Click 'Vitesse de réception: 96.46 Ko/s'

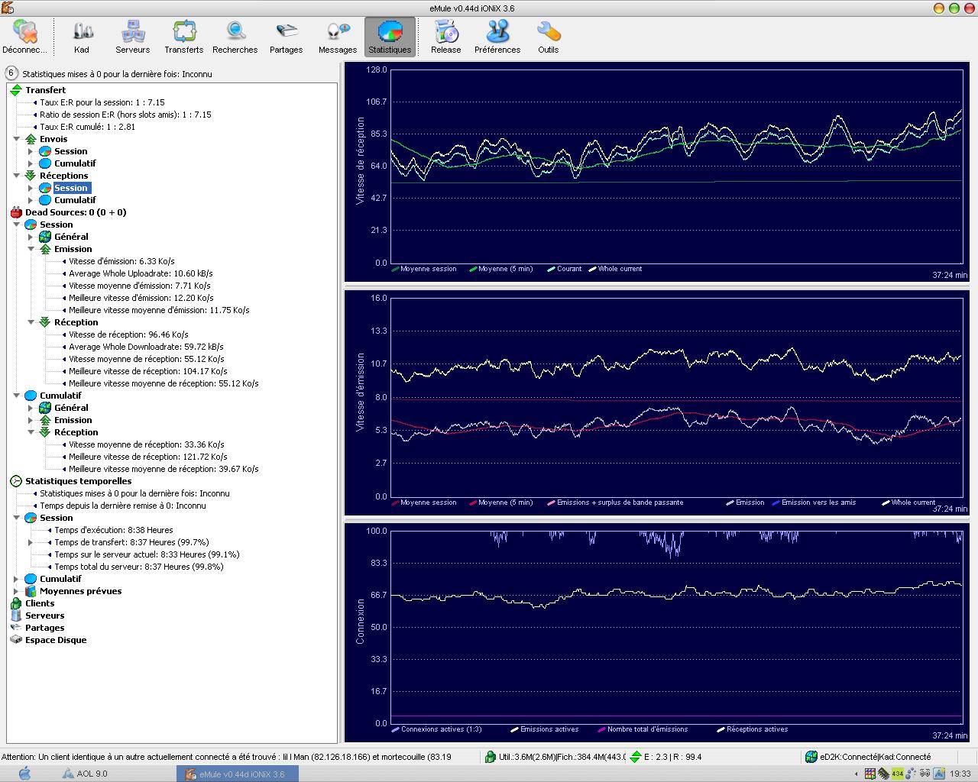(128, 334)
